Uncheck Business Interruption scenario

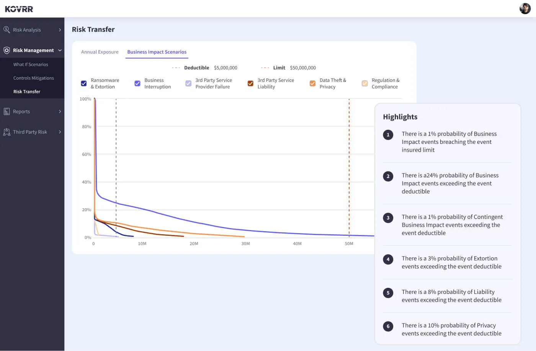[137, 83]
